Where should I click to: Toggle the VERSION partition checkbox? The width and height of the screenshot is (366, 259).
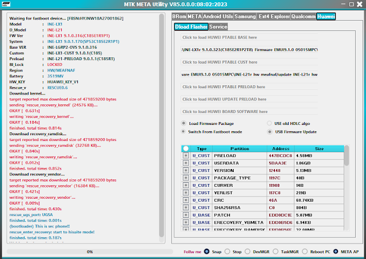[186, 171]
